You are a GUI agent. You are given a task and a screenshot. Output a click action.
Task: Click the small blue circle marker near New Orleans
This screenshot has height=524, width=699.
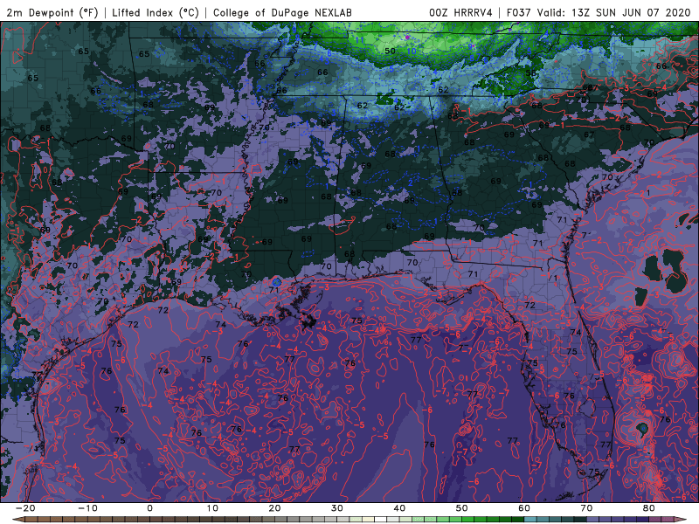click(x=276, y=281)
